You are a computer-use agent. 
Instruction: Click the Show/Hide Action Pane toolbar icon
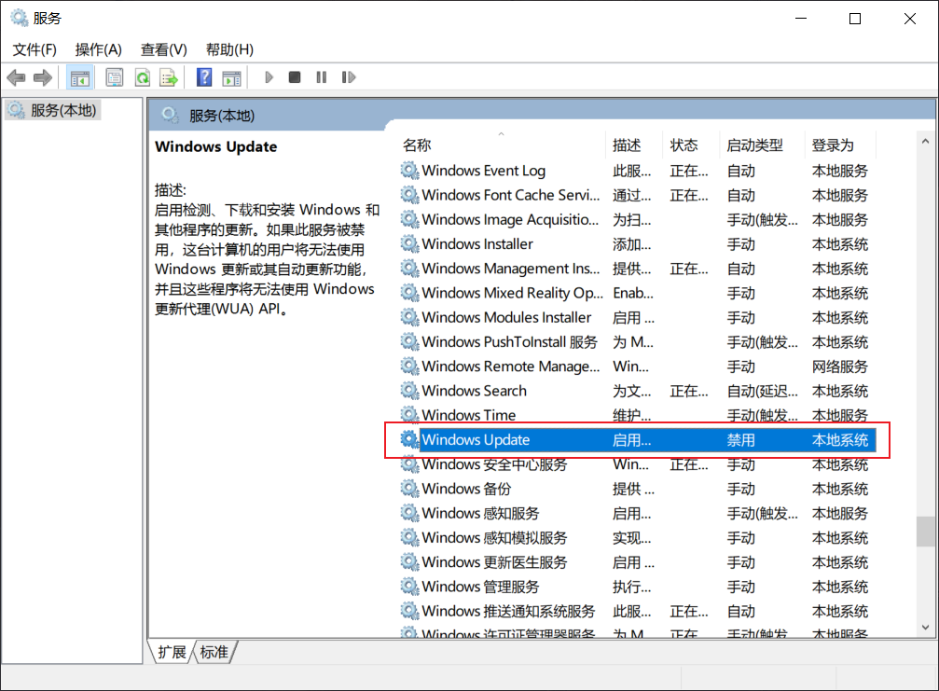(x=230, y=77)
